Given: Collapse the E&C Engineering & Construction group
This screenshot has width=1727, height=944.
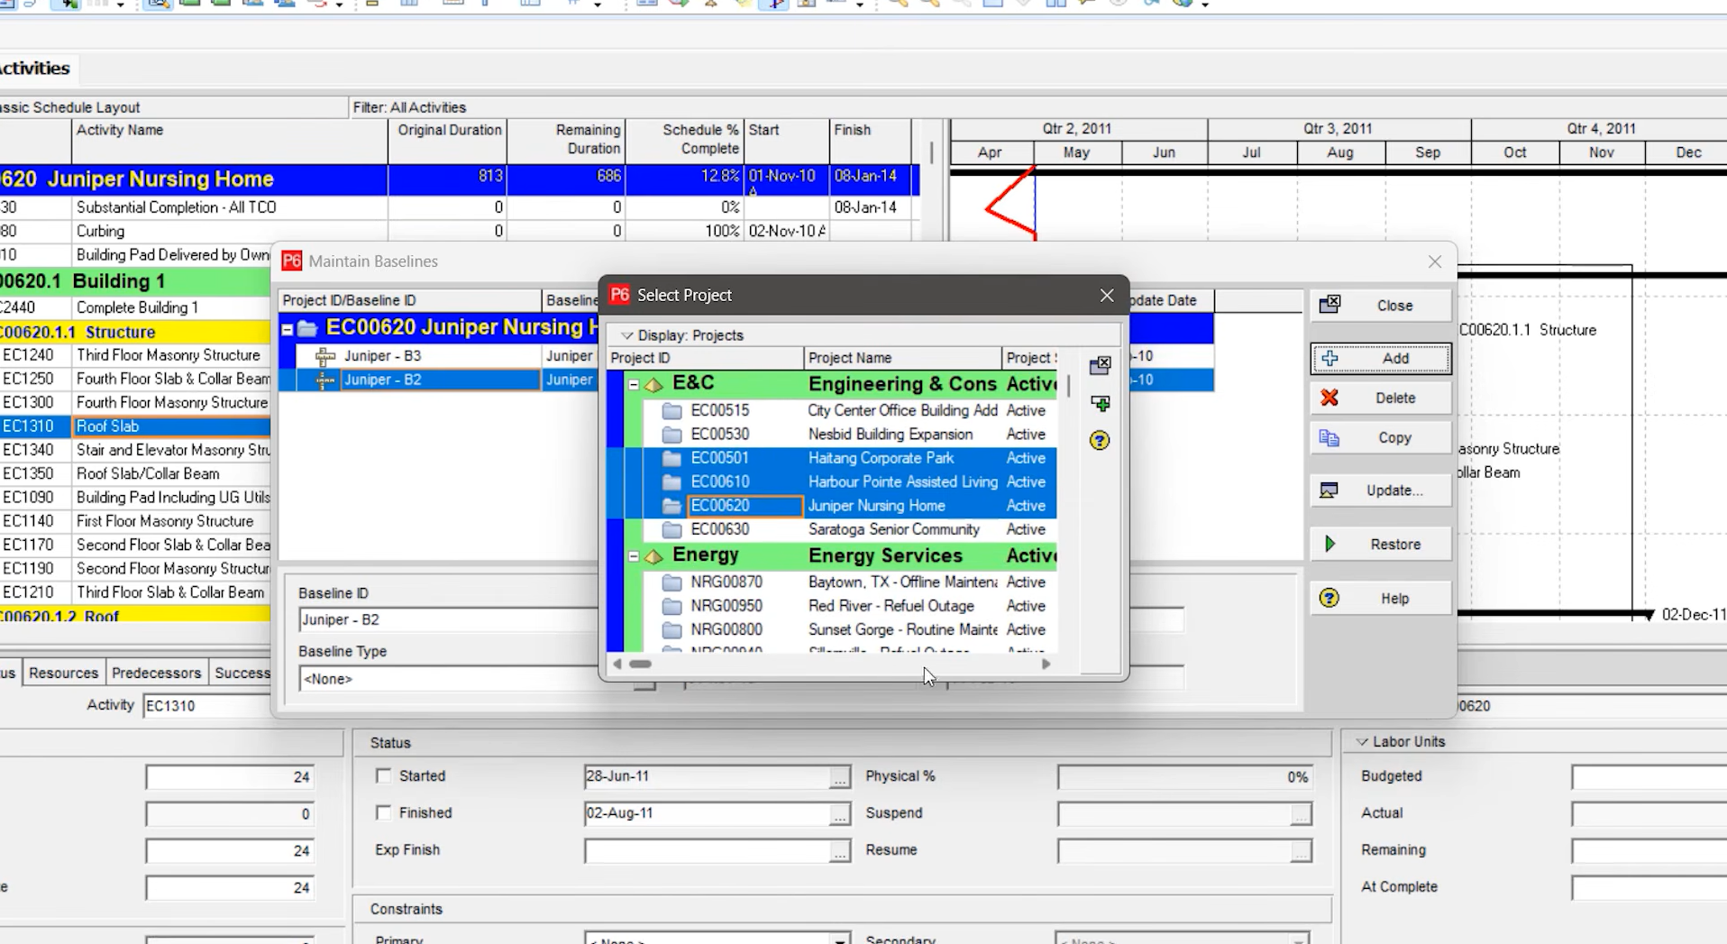Looking at the screenshot, I should pyautogui.click(x=632, y=383).
